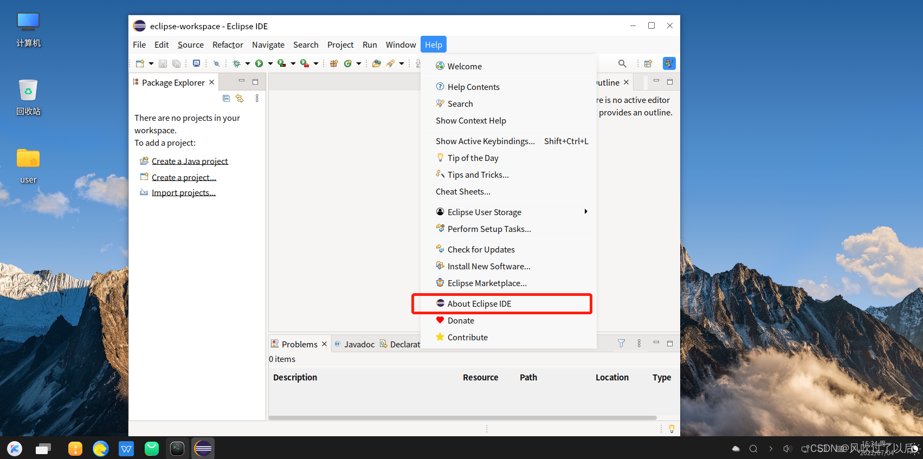Viewport: 923px width, 459px height.
Task: Maximize the Package Explorer panel
Action: click(x=255, y=82)
